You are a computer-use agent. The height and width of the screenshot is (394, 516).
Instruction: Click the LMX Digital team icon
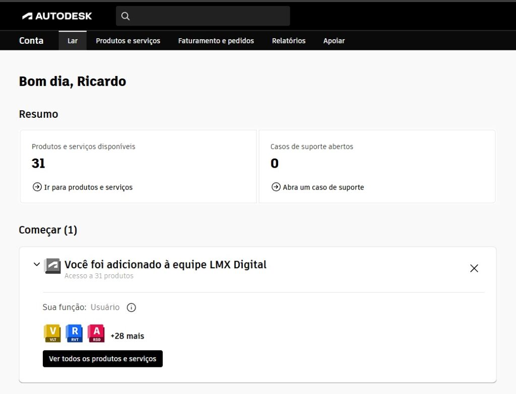coord(52,265)
